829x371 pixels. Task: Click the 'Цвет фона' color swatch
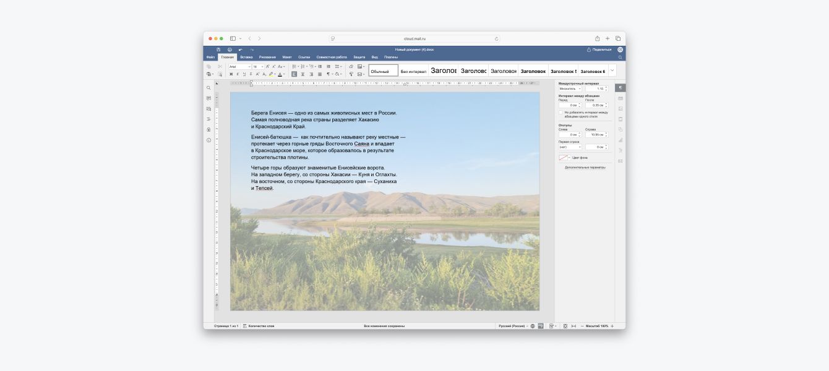click(563, 158)
